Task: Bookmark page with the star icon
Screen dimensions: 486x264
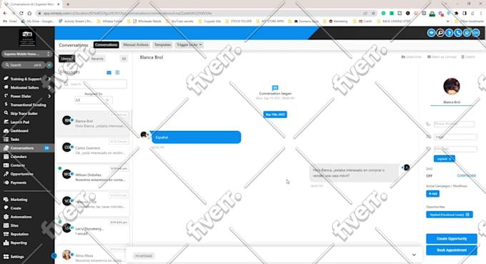Action: (x=373, y=14)
